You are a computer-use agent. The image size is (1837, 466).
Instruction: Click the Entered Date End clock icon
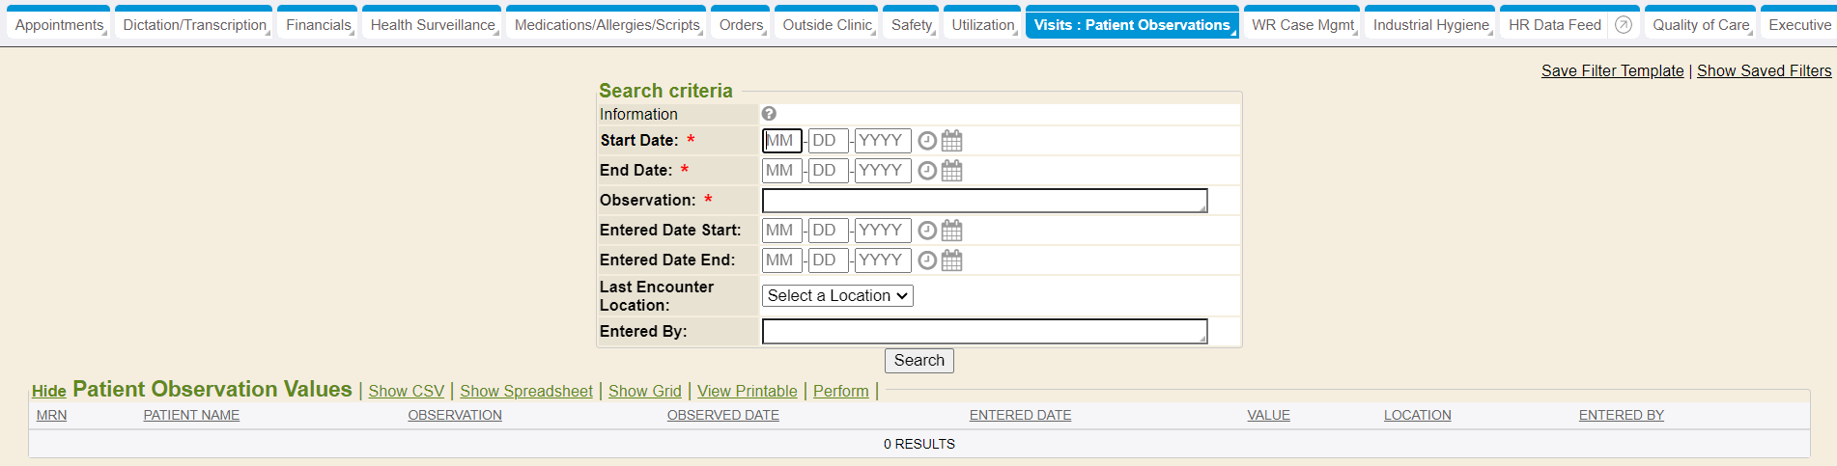coord(927,260)
